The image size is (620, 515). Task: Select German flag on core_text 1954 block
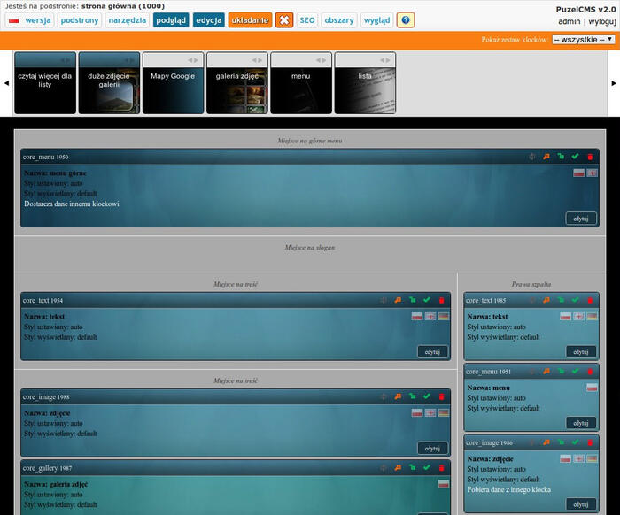443,316
